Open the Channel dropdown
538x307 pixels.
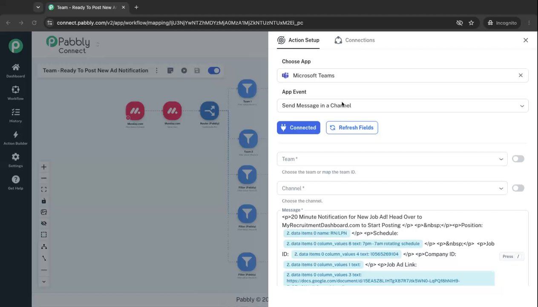pyautogui.click(x=392, y=188)
